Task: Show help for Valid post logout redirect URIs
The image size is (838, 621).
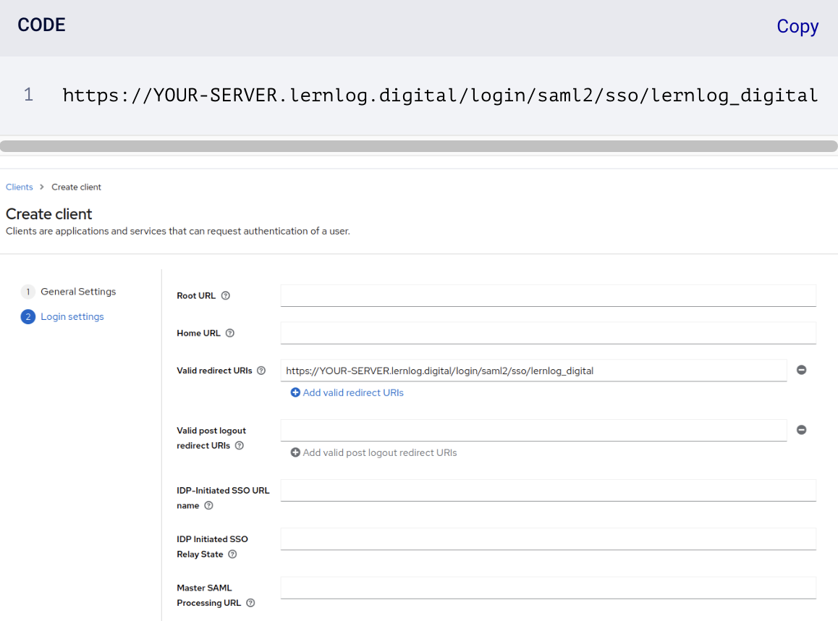Action: (x=240, y=446)
